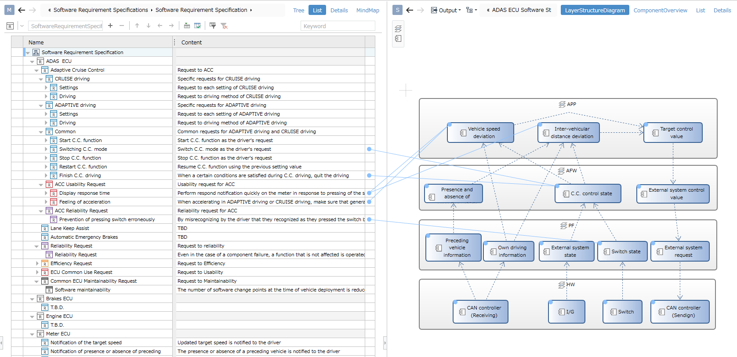Open the hierarchy tree dropdown button
The height and width of the screenshot is (357, 737).
click(x=472, y=10)
